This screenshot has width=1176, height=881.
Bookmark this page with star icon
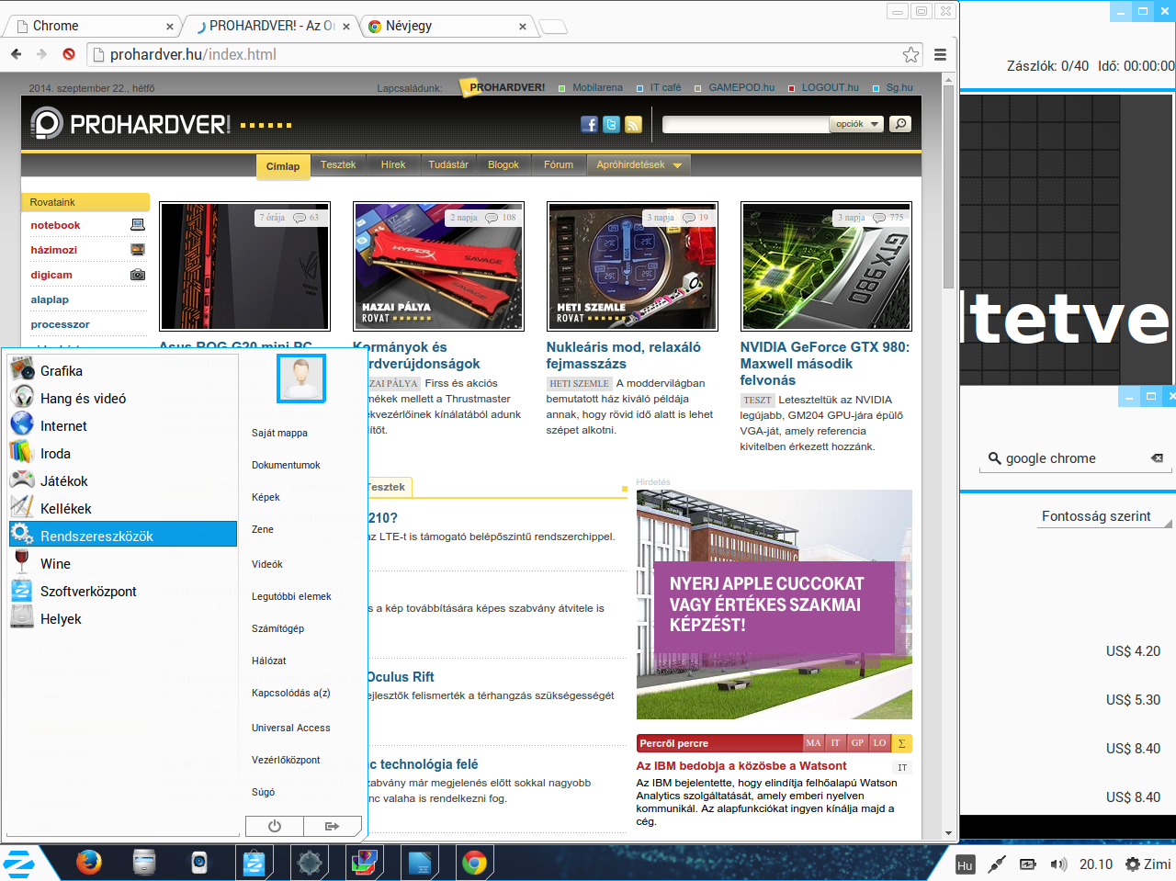(x=910, y=54)
